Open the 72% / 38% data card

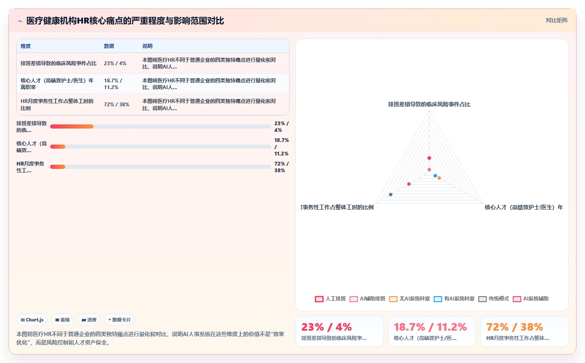pyautogui.click(x=524, y=331)
